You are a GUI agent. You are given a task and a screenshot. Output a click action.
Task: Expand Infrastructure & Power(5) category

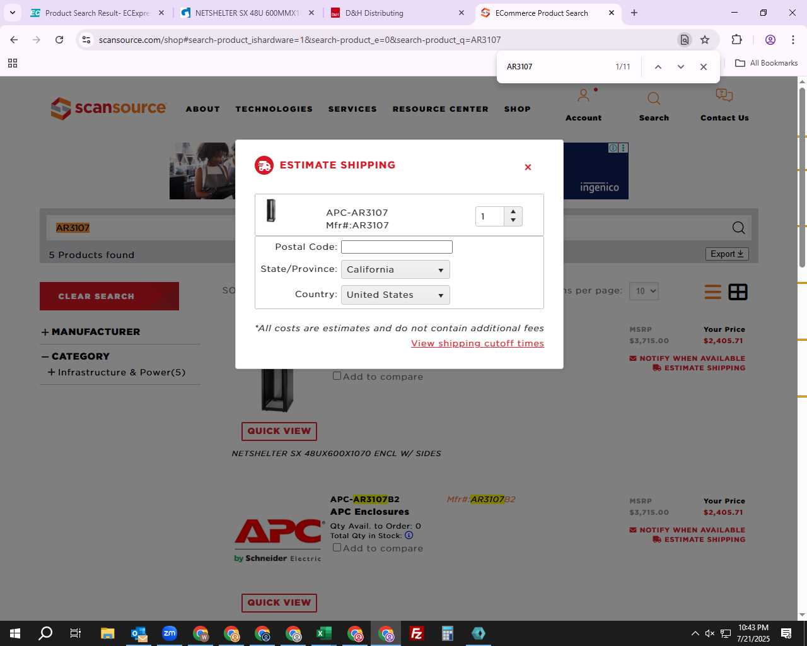click(117, 372)
